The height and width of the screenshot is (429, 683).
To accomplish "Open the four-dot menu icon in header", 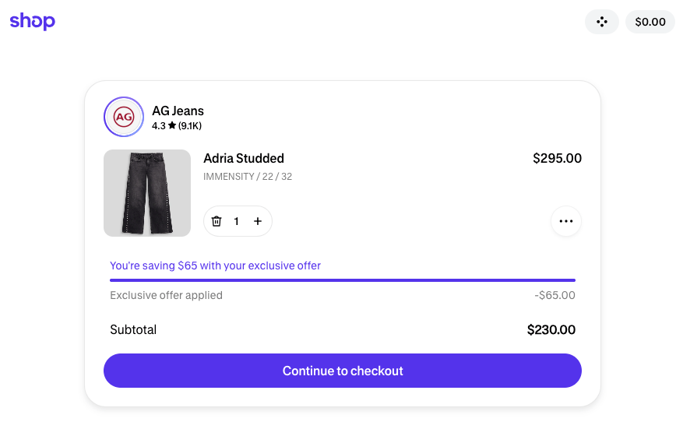I will tap(601, 22).
